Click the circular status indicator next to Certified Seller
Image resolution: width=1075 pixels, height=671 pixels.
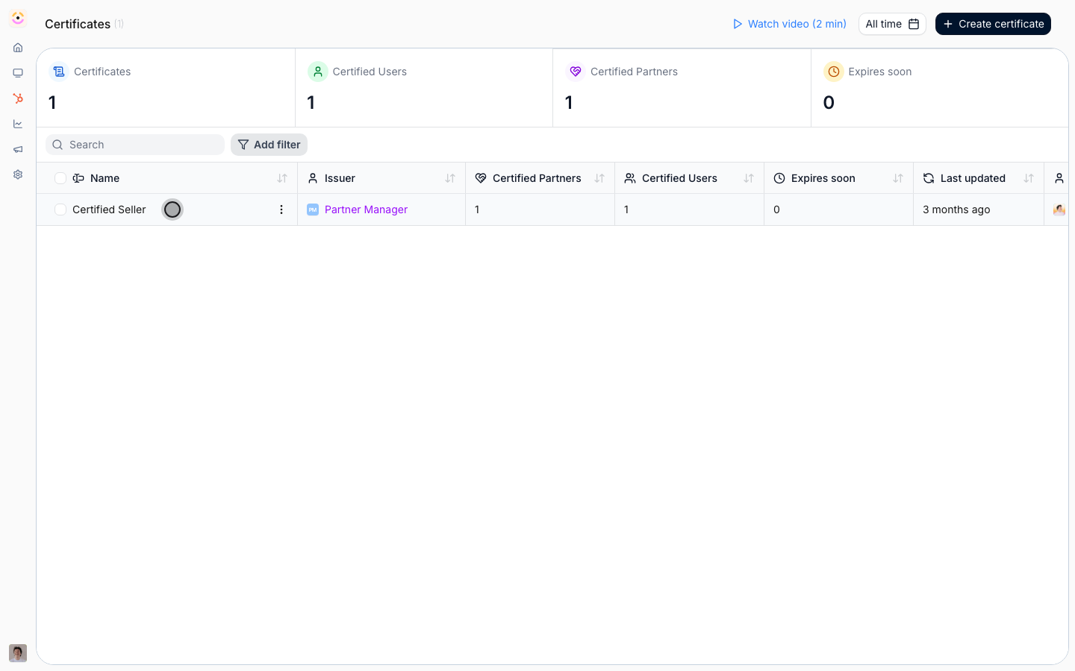(172, 210)
